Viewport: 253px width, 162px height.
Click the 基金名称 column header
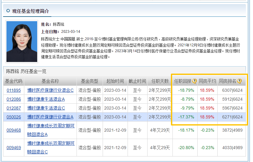tap(50, 81)
